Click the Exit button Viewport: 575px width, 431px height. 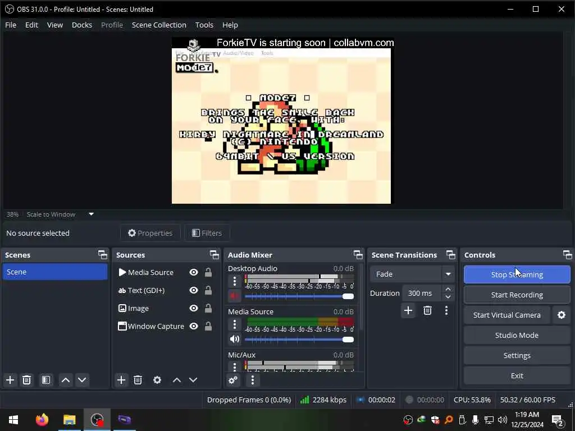[x=517, y=375]
